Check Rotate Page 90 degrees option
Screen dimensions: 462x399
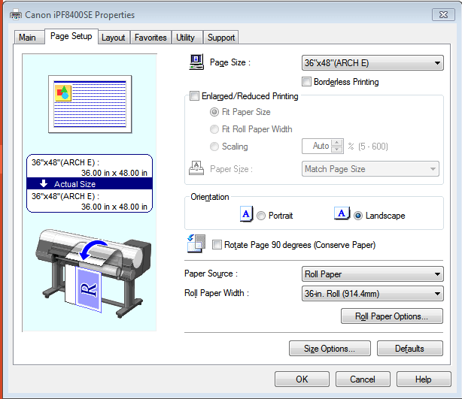217,244
